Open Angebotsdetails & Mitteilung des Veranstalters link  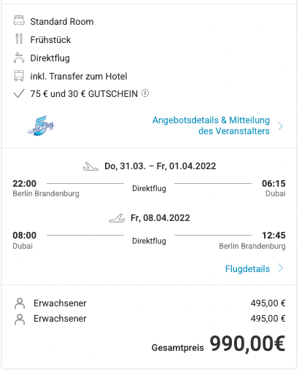pyautogui.click(x=211, y=125)
